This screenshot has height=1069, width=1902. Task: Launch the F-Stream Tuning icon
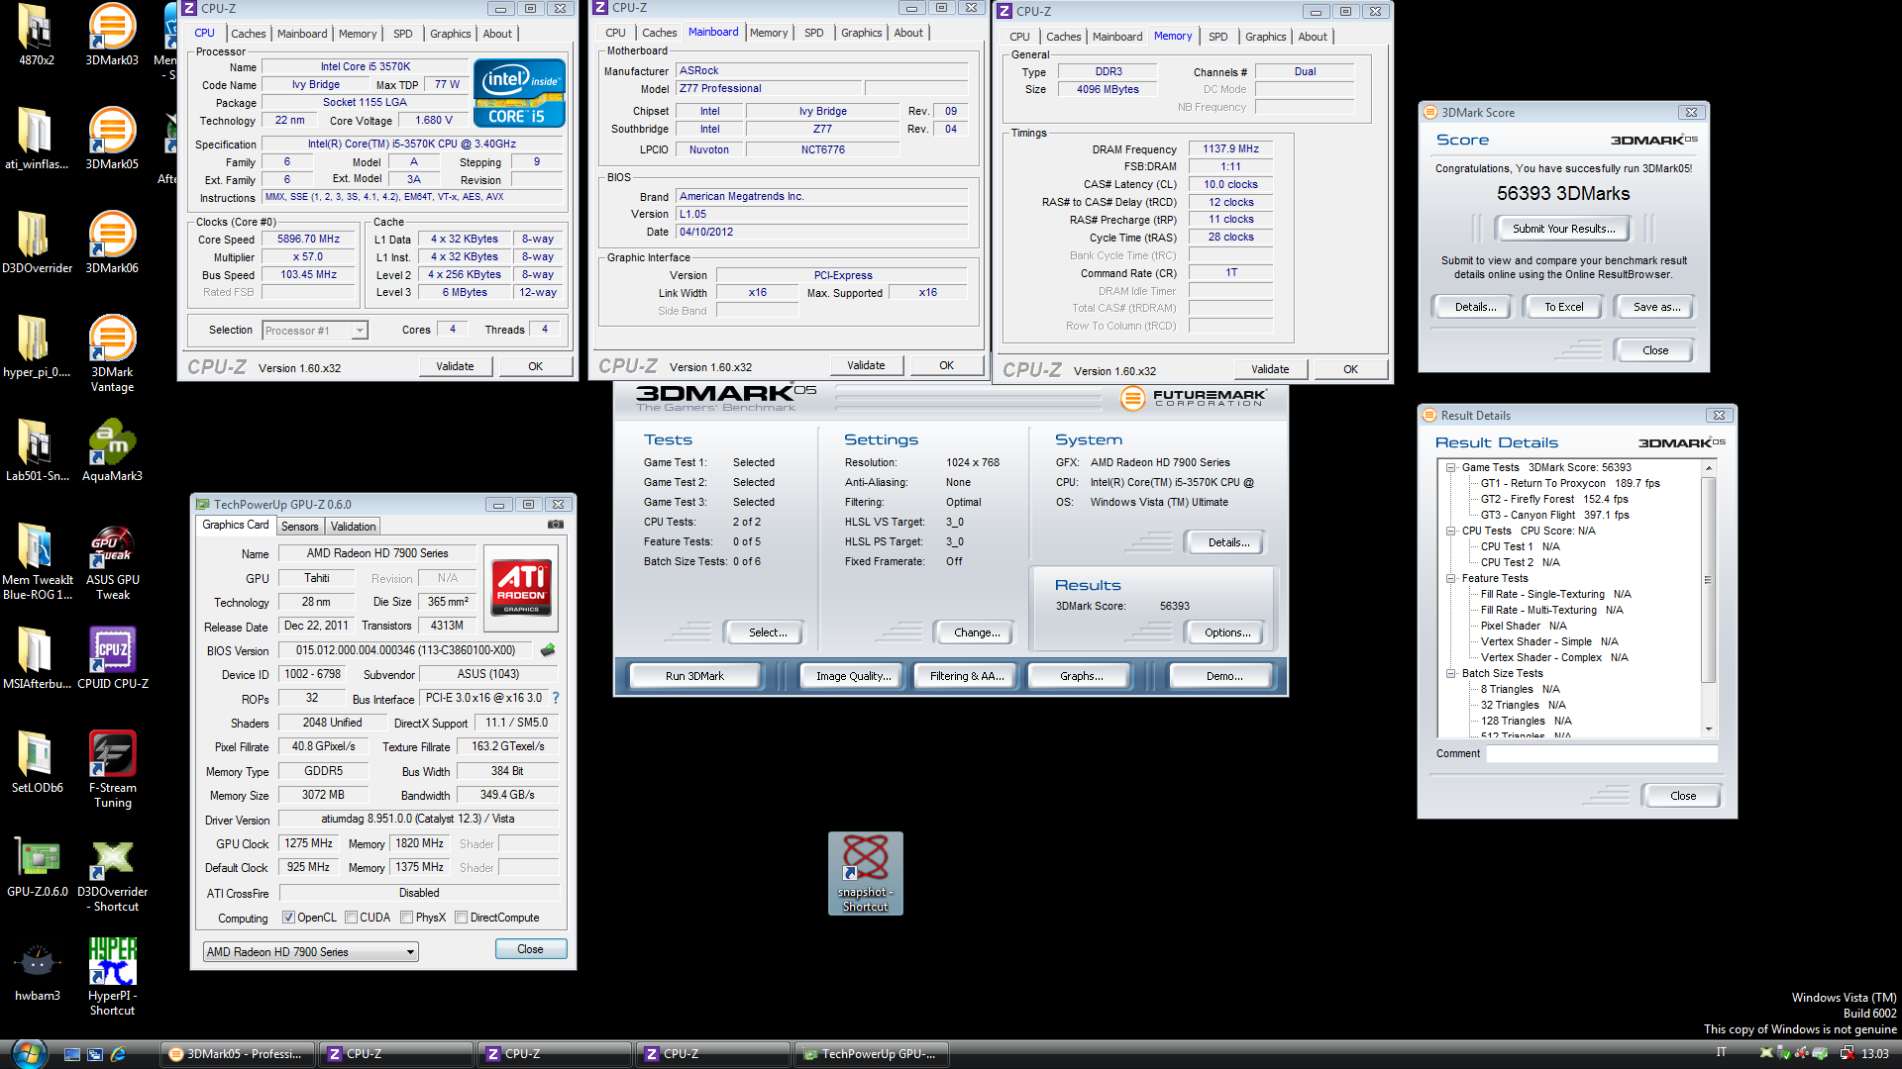pos(112,769)
